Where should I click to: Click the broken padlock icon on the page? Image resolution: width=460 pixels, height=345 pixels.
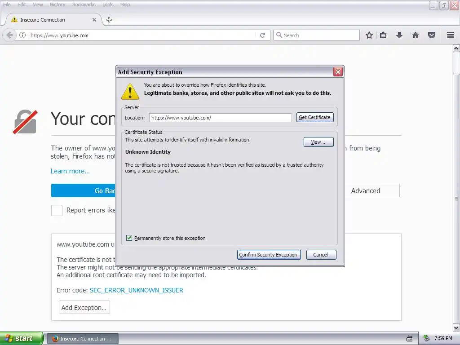click(x=25, y=122)
